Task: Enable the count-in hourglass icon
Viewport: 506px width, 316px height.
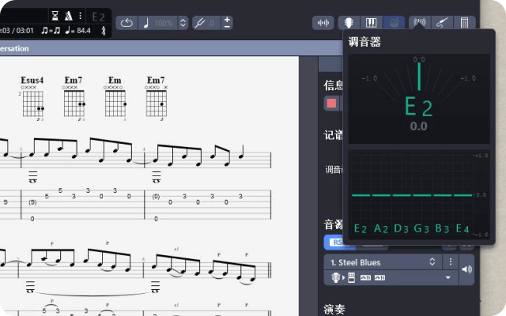Action: [55, 15]
